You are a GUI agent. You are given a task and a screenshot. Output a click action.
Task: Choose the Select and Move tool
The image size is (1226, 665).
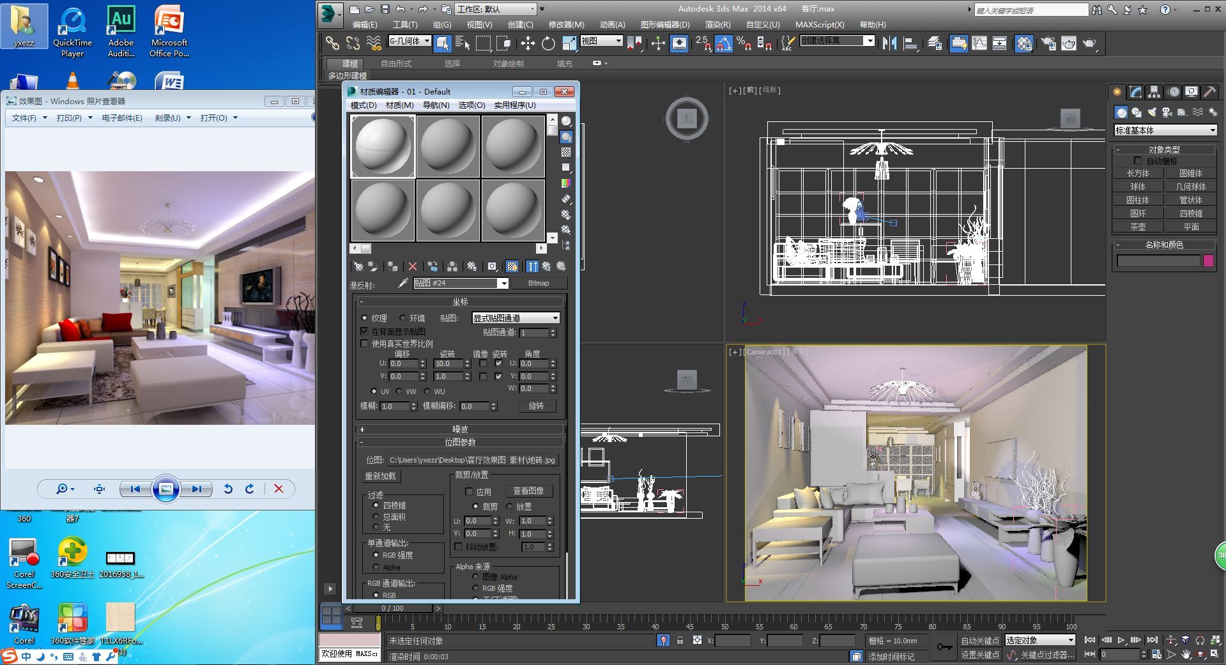click(x=528, y=43)
